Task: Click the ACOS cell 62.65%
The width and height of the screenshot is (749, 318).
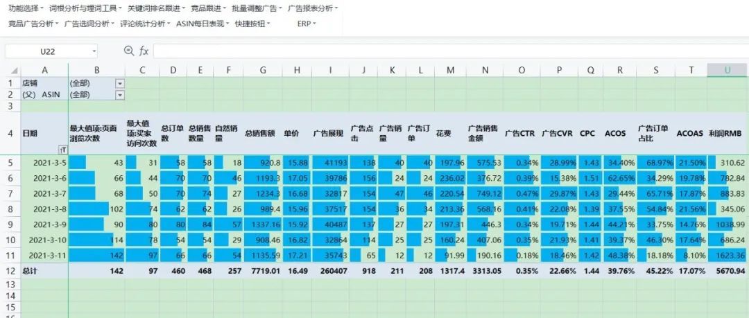Action: [619, 178]
